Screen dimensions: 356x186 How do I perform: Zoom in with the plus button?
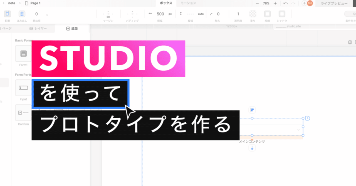coord(275,3)
